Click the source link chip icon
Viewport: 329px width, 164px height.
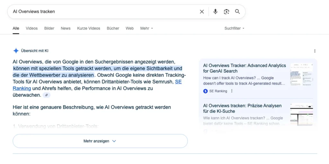click(47, 95)
